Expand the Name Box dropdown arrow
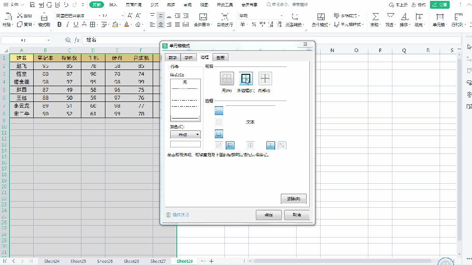 coord(48,40)
